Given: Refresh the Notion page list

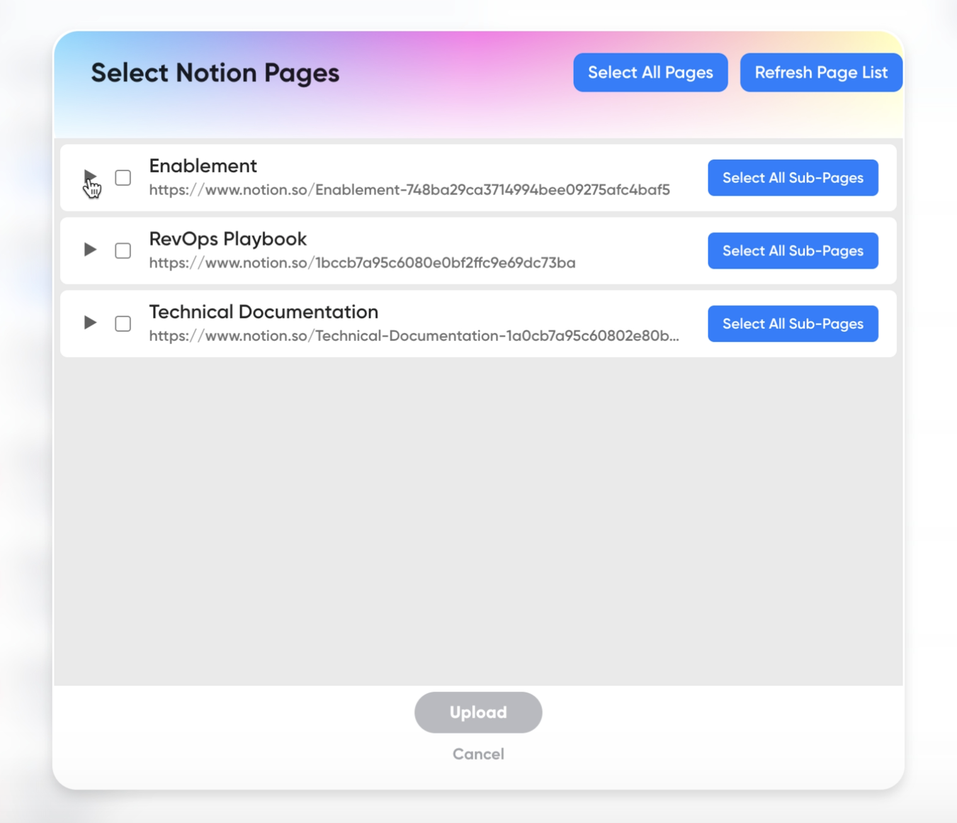Looking at the screenshot, I should click(821, 72).
